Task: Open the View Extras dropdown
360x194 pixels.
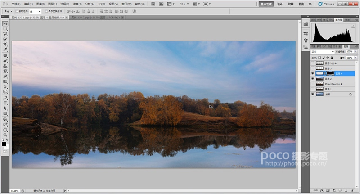Action: [x=171, y=4]
